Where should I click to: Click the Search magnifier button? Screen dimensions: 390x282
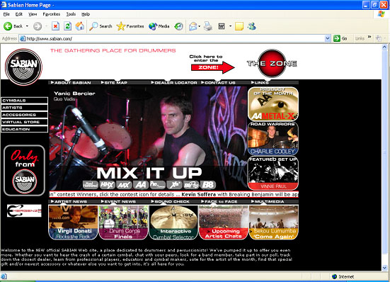coord(101,26)
